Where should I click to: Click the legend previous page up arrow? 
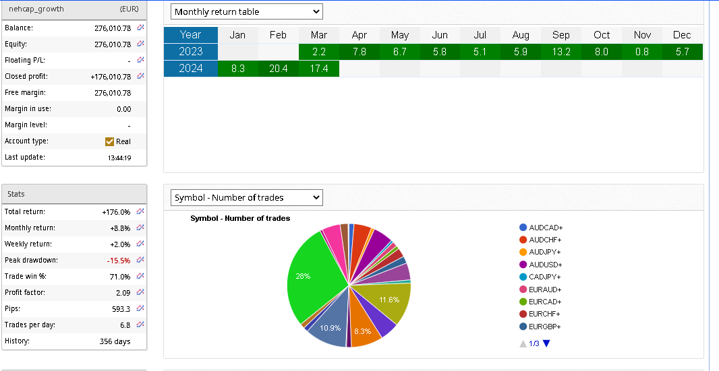[523, 343]
